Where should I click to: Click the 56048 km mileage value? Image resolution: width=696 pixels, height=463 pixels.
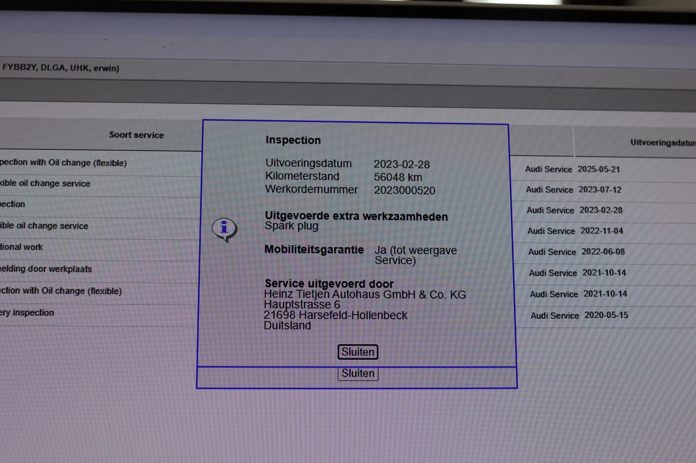point(398,177)
